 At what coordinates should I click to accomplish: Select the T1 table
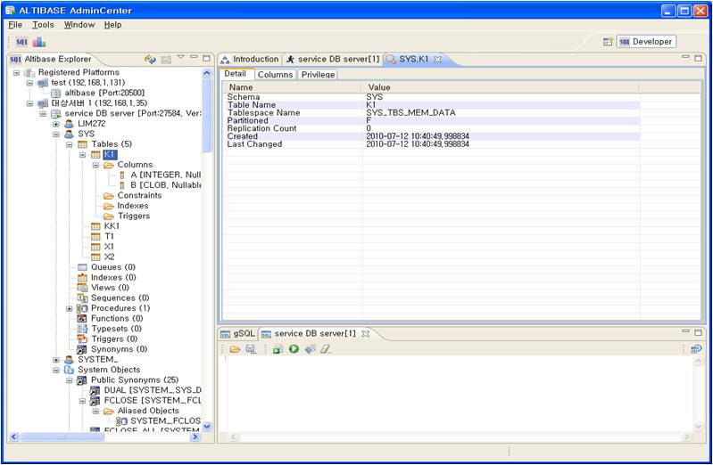tap(109, 237)
